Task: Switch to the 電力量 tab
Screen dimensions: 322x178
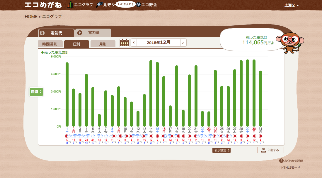Action: pyautogui.click(x=93, y=33)
